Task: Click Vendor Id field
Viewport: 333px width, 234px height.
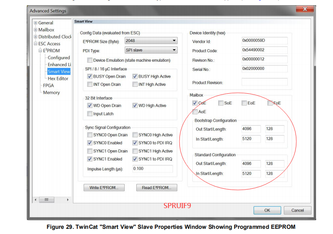Action: [264, 41]
